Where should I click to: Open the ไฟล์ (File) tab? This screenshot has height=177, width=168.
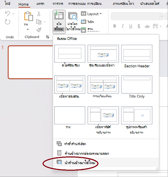[7, 3]
